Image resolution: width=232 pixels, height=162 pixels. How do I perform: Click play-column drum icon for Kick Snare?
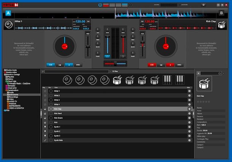45,118
